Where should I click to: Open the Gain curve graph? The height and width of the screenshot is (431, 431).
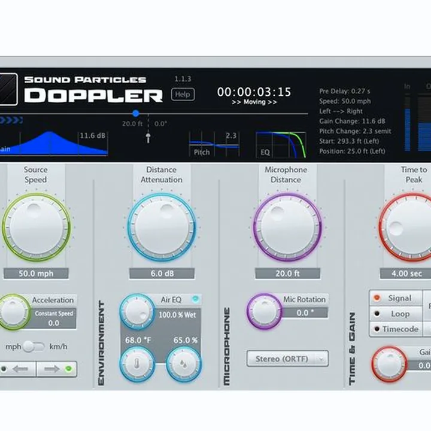(54, 144)
